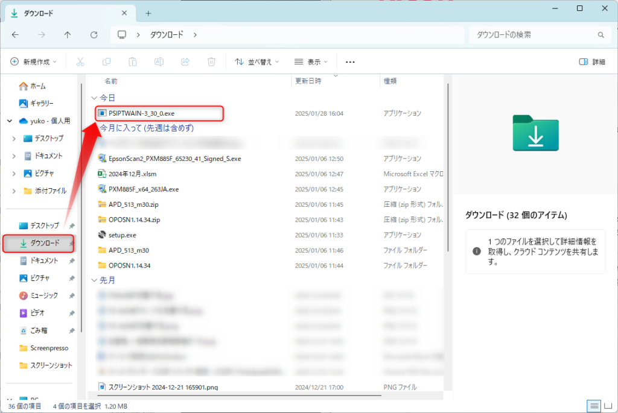Open a new tab with plus button
Viewport: 618px width, 413px height.
[148, 13]
